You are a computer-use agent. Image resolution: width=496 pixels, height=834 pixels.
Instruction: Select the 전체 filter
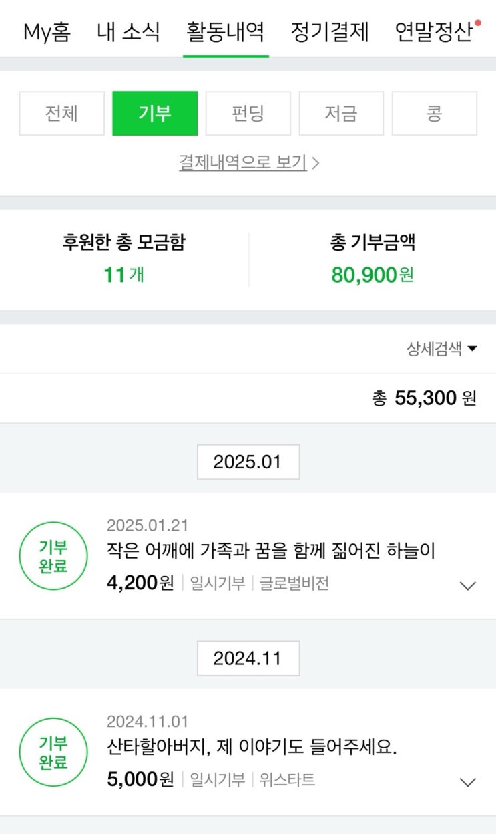coord(62,114)
